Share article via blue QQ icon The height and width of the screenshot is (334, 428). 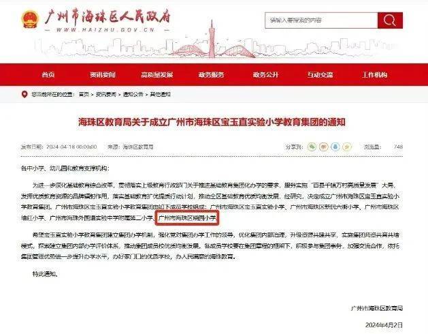coord(335,147)
